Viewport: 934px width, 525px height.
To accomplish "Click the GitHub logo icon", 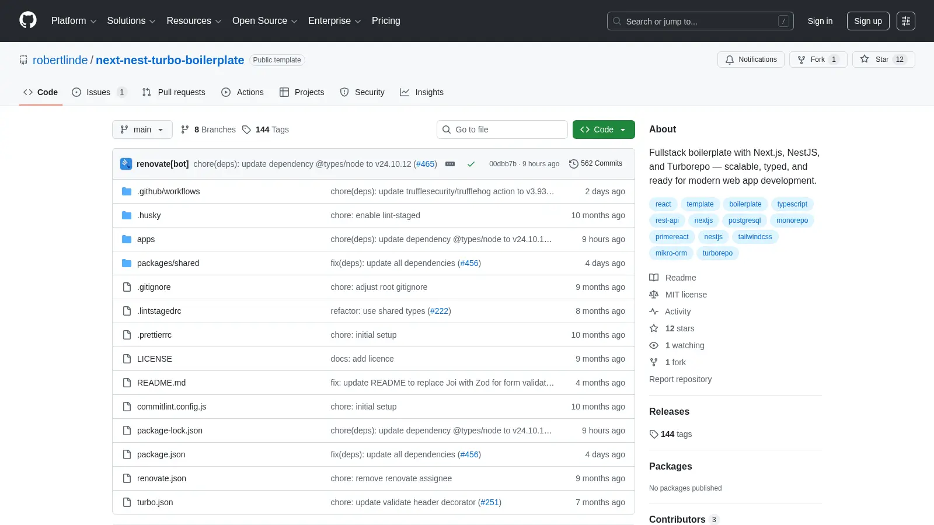I will click(28, 20).
